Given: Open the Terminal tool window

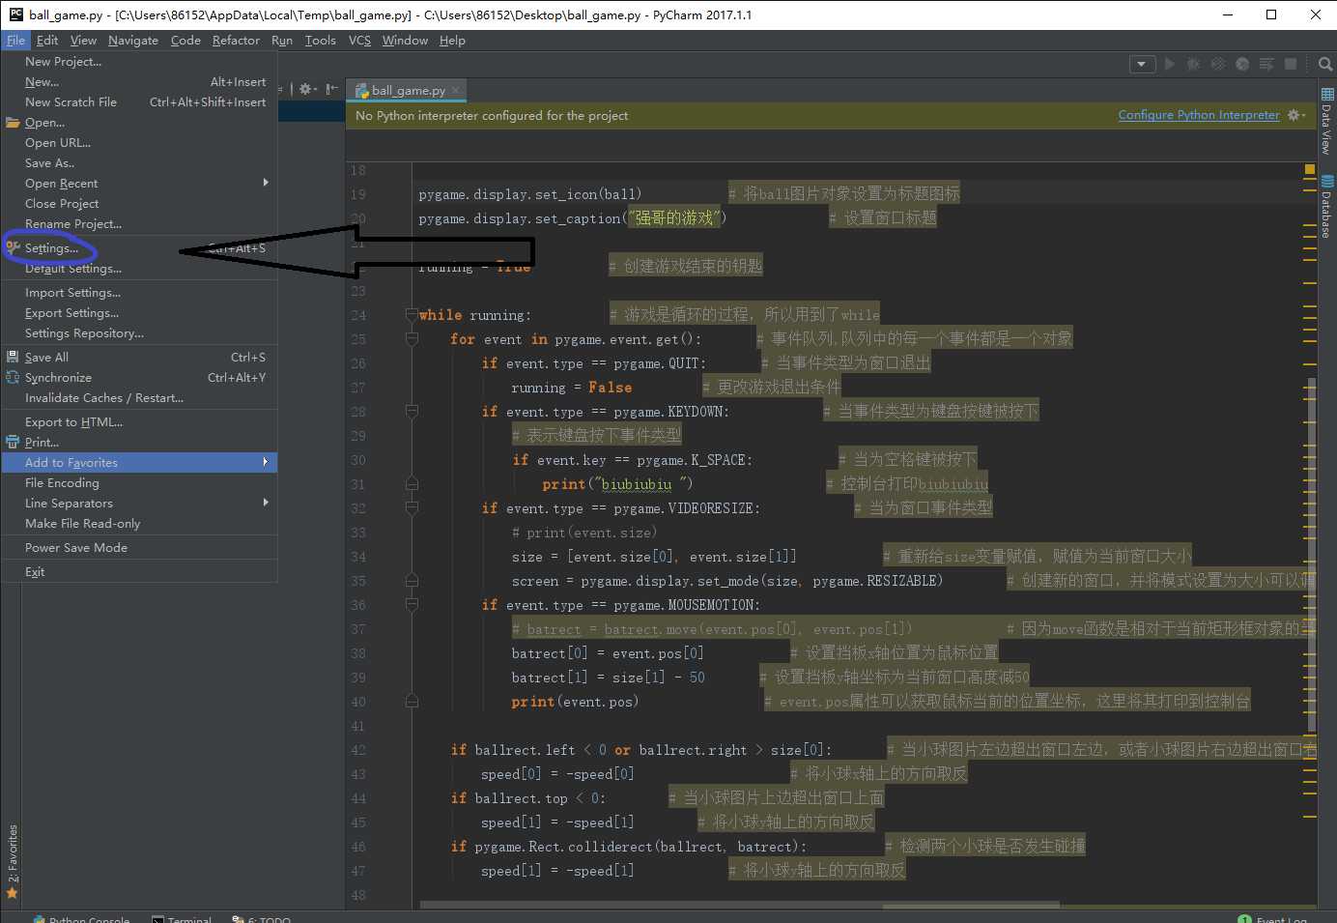Looking at the screenshot, I should [182, 919].
